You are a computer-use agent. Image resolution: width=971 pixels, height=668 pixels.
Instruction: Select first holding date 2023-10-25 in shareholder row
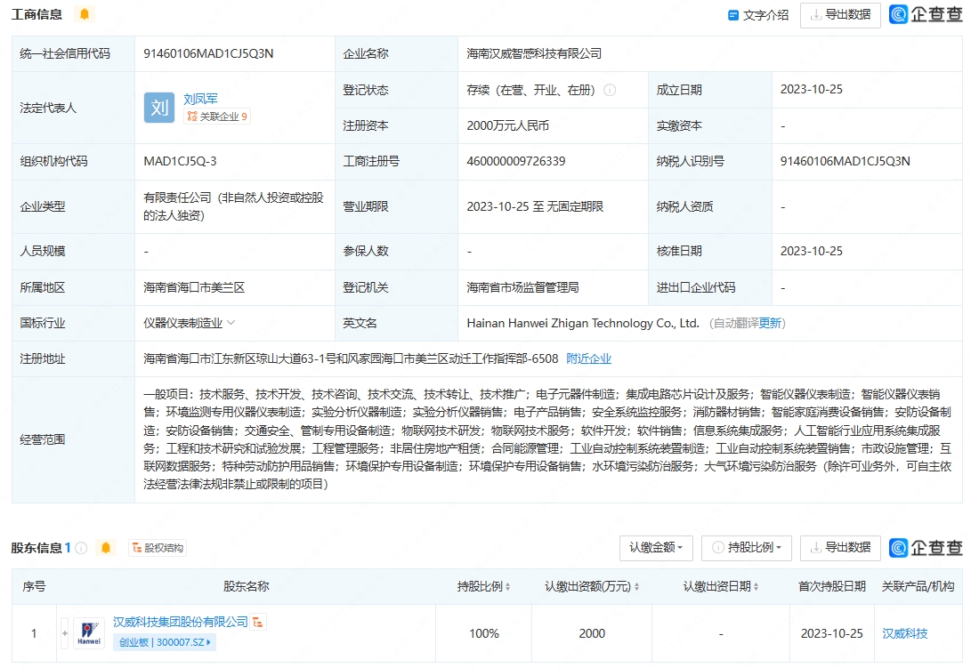[x=831, y=633]
